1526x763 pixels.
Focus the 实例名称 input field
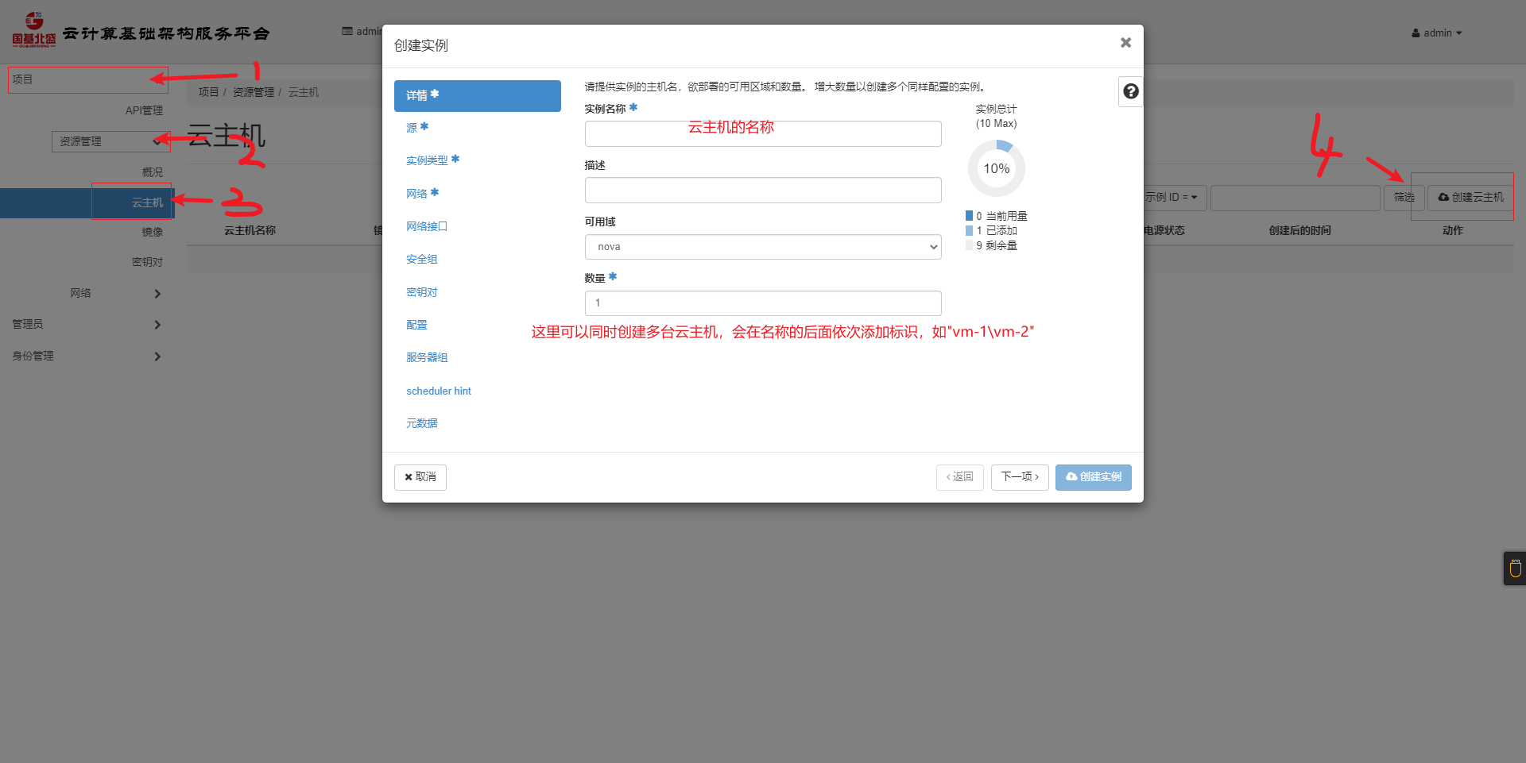click(762, 134)
